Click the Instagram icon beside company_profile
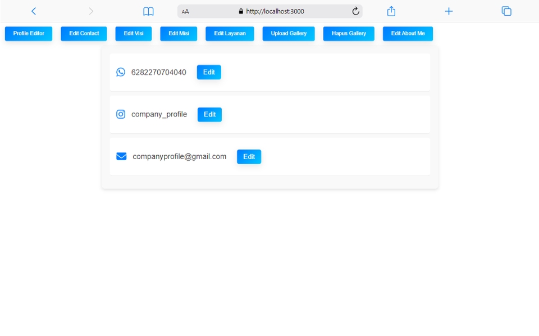The image size is (539, 336). pyautogui.click(x=121, y=114)
